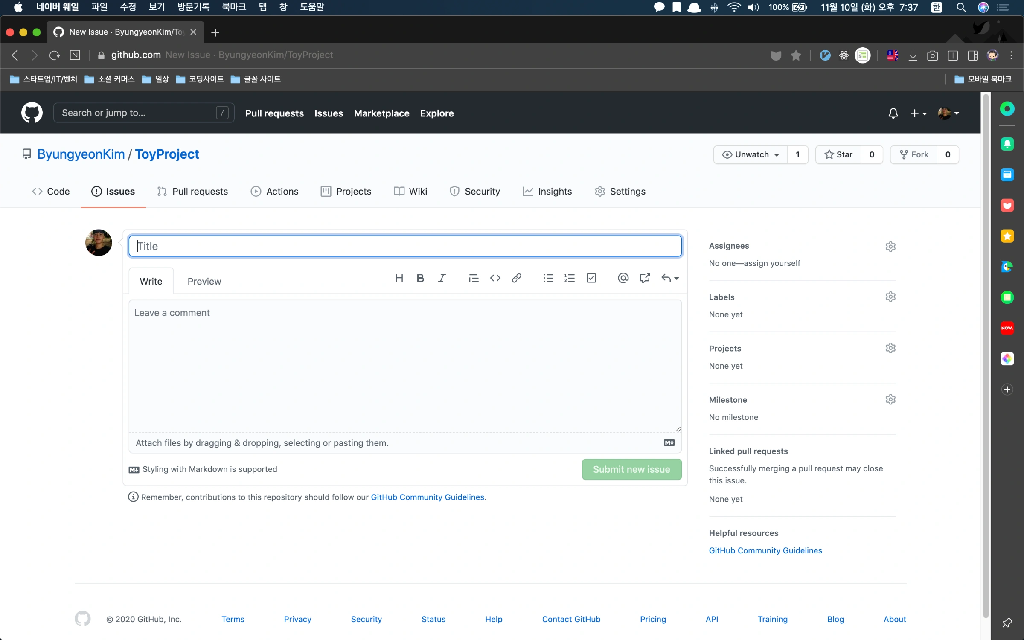Viewport: 1024px width, 640px height.
Task: Open saved replies dropdown
Action: [x=670, y=278]
